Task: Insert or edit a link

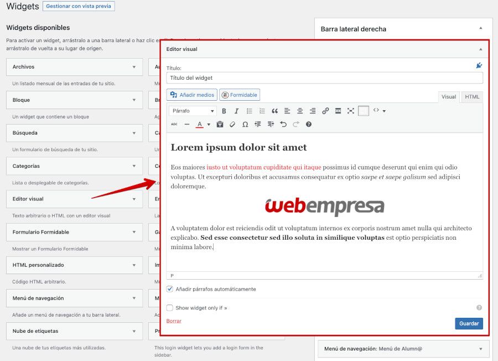Action: (325, 111)
